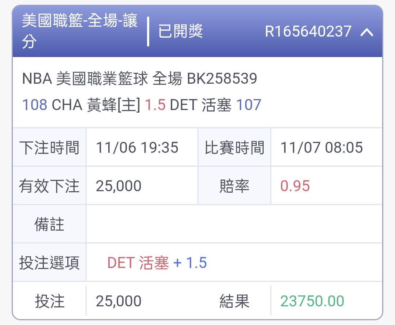The height and width of the screenshot is (325, 395).
Task: Click the 有效下注 amount 25,000
Action: click(x=118, y=186)
